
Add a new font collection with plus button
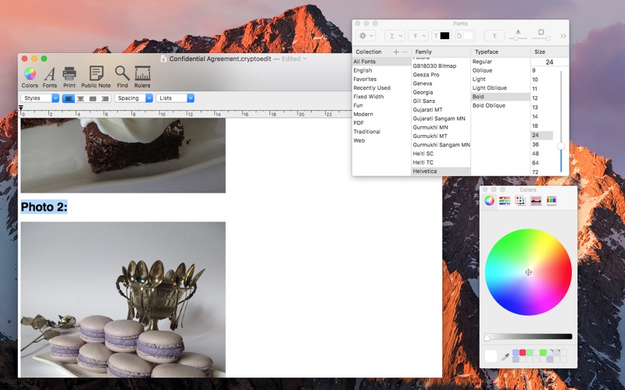coord(395,51)
